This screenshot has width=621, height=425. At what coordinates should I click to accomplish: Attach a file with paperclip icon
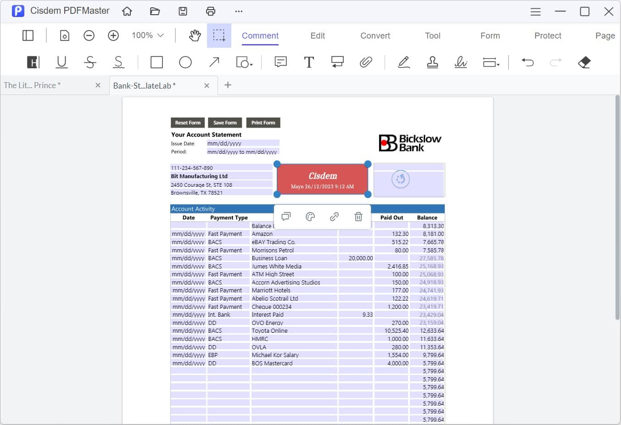(366, 62)
